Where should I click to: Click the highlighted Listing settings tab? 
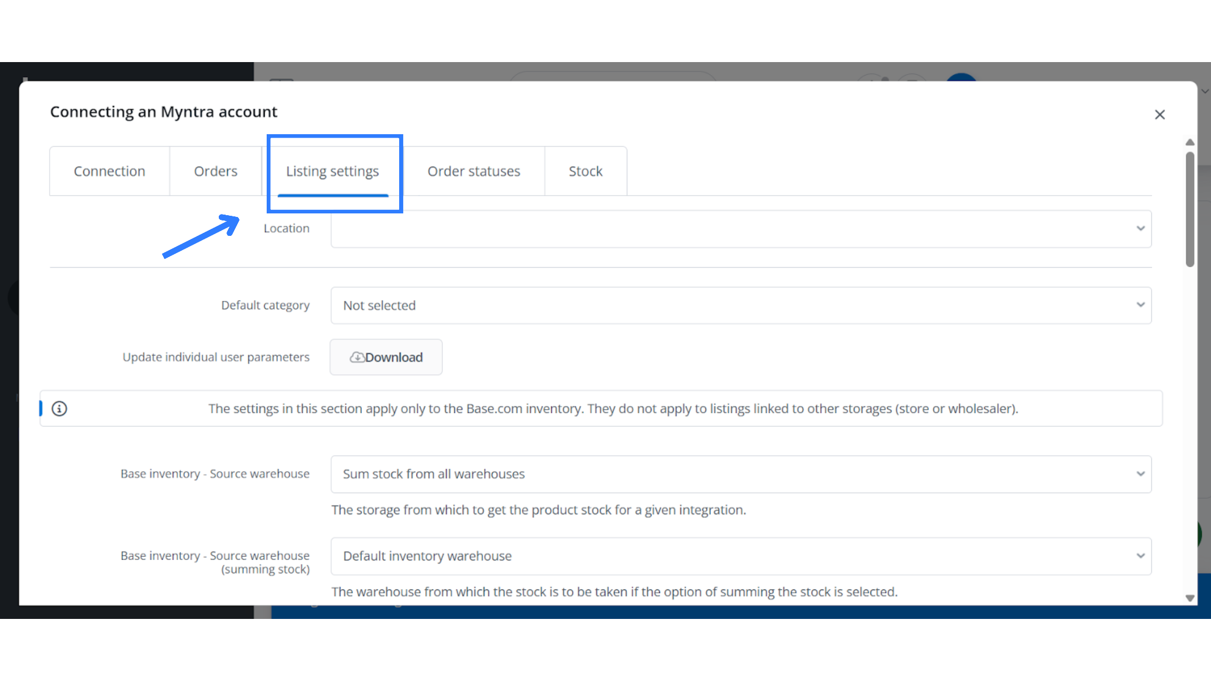pyautogui.click(x=332, y=171)
